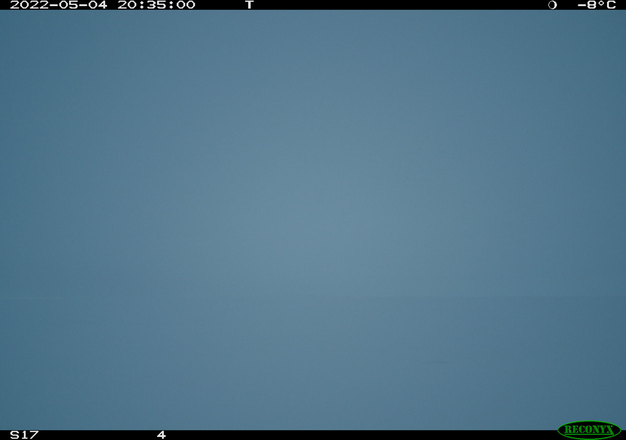Click the minutes value 35 in time

click(156, 5)
